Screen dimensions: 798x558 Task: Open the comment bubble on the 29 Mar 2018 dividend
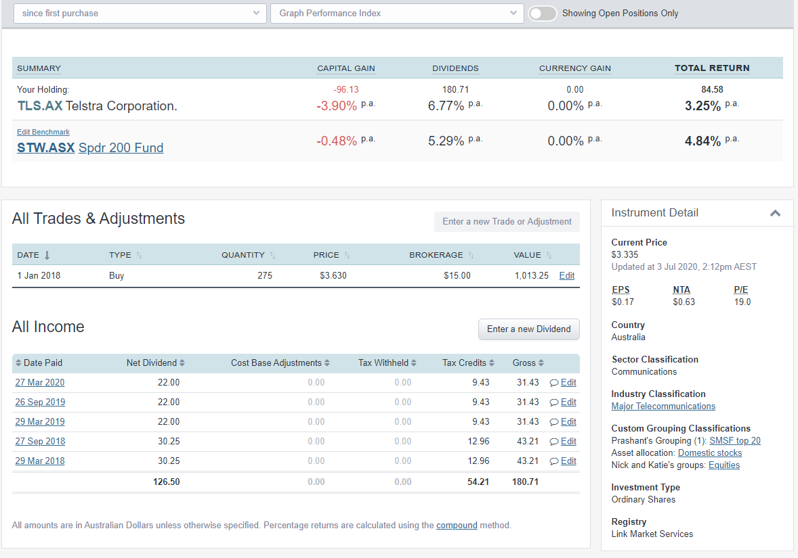tap(554, 461)
